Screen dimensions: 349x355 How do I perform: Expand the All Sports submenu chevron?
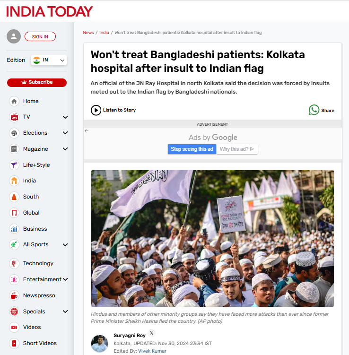coord(65,245)
